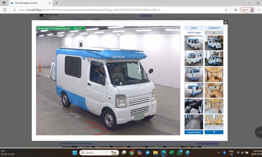
Task: Open battery status tray icon
Action: tap(247, 153)
